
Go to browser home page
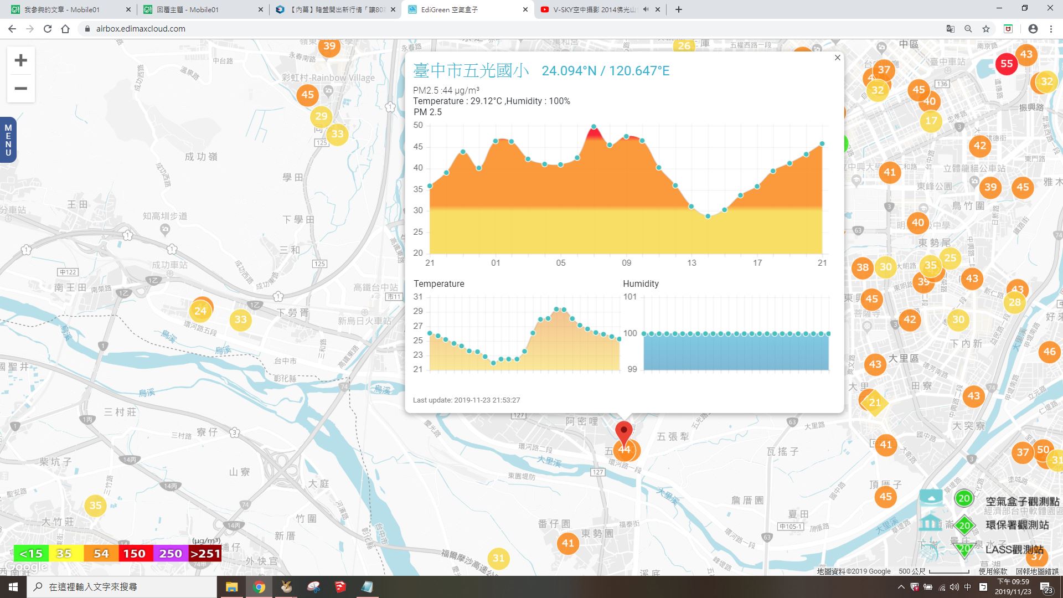coord(65,29)
